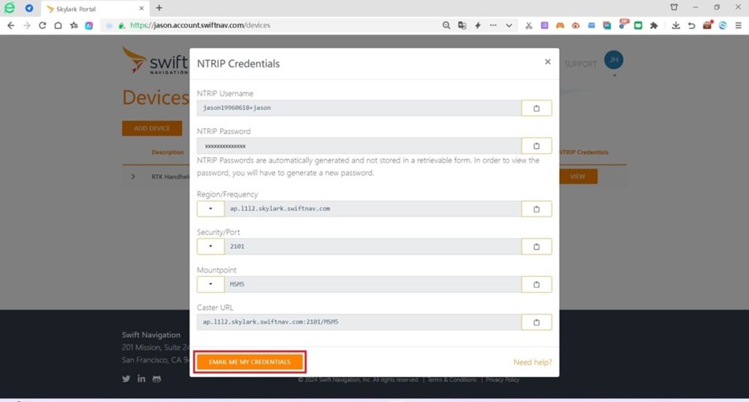Open the browser hamburger menu
Screen dimensions: 749x402
click(x=738, y=26)
